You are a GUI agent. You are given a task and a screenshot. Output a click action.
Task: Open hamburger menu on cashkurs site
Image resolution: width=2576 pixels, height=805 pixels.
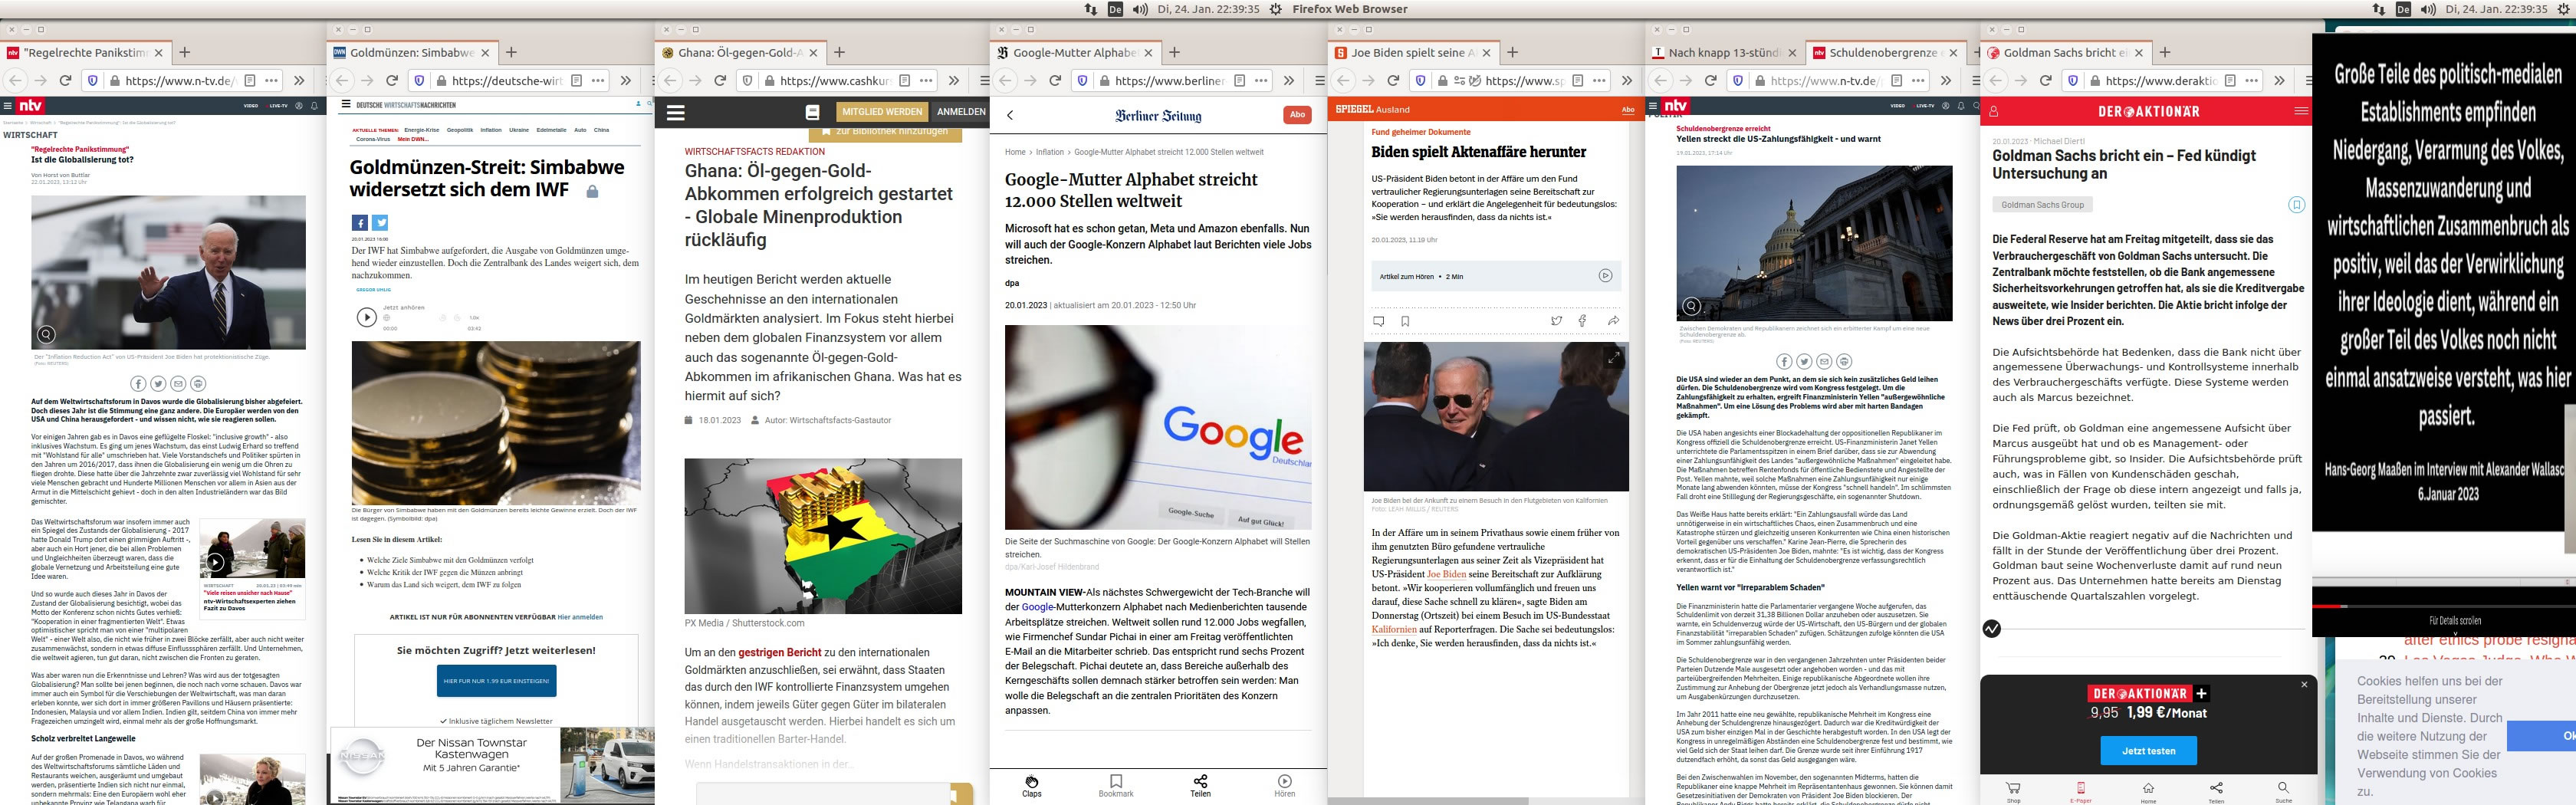tap(676, 113)
